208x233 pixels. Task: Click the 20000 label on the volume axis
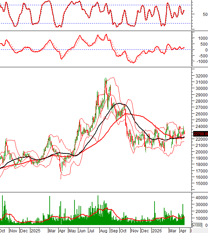pos(201,211)
